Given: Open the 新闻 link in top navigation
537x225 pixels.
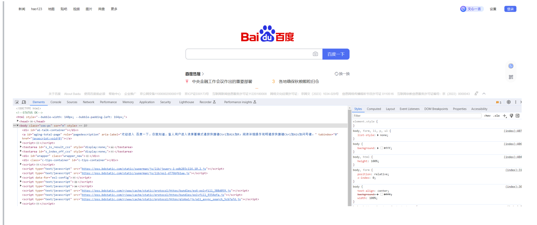Looking at the screenshot, I should pos(22,9).
